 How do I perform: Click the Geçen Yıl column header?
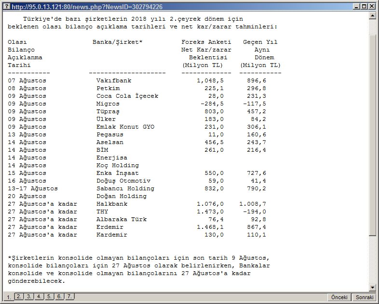tap(260, 42)
